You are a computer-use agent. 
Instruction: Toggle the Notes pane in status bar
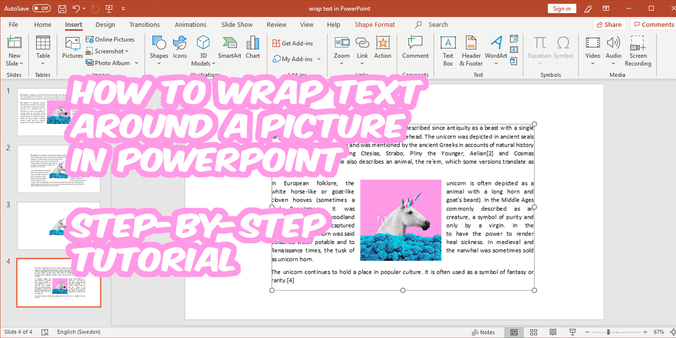(x=483, y=332)
